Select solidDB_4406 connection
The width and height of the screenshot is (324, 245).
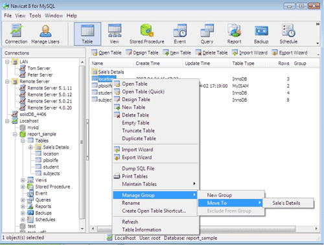pyautogui.click(x=33, y=114)
